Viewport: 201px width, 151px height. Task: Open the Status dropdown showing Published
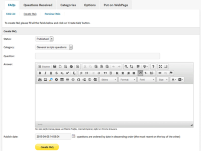pos(44,39)
